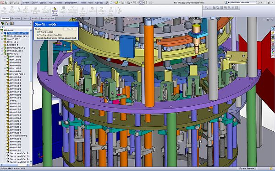Click the New document icon

(111, 3)
